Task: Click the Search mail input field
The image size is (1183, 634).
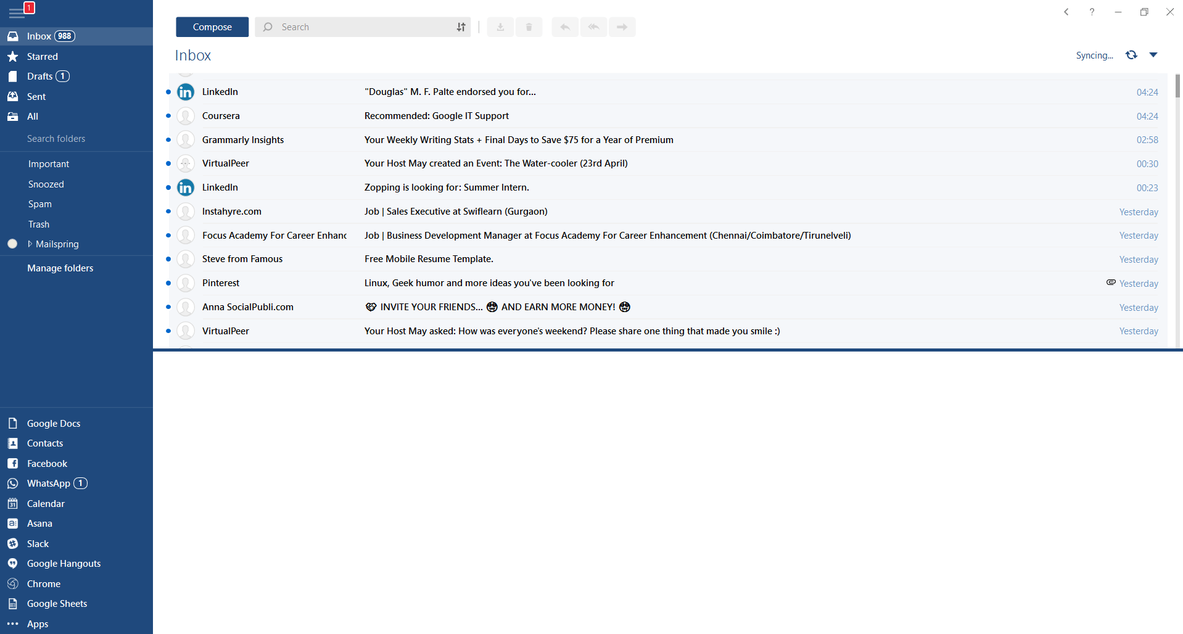Action: [x=363, y=27]
